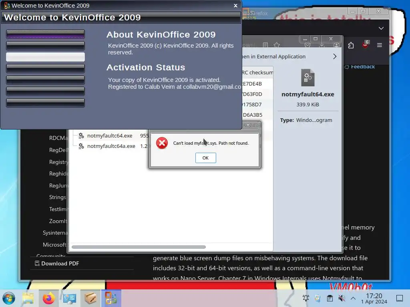This screenshot has width=410, height=307.
Task: Select notmyfaultc64.exe in the archive list
Action: [x=110, y=136]
